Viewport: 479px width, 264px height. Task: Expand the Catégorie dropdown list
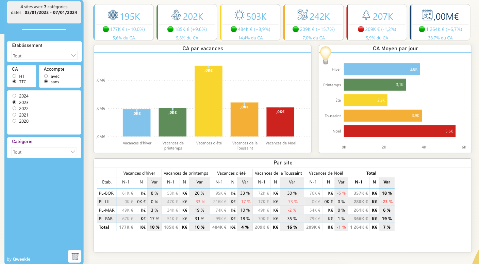[x=44, y=152]
